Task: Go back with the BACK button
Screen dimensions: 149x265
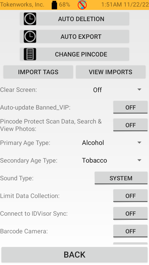Action: click(x=74, y=255)
